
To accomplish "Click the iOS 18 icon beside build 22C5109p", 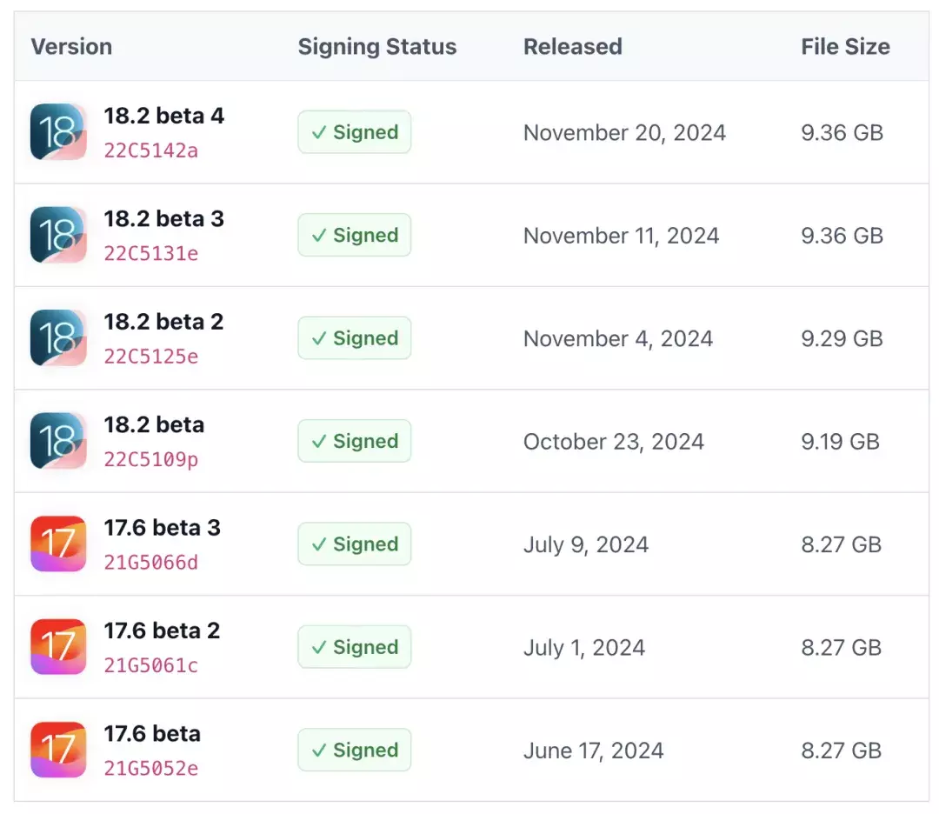I will click(58, 441).
